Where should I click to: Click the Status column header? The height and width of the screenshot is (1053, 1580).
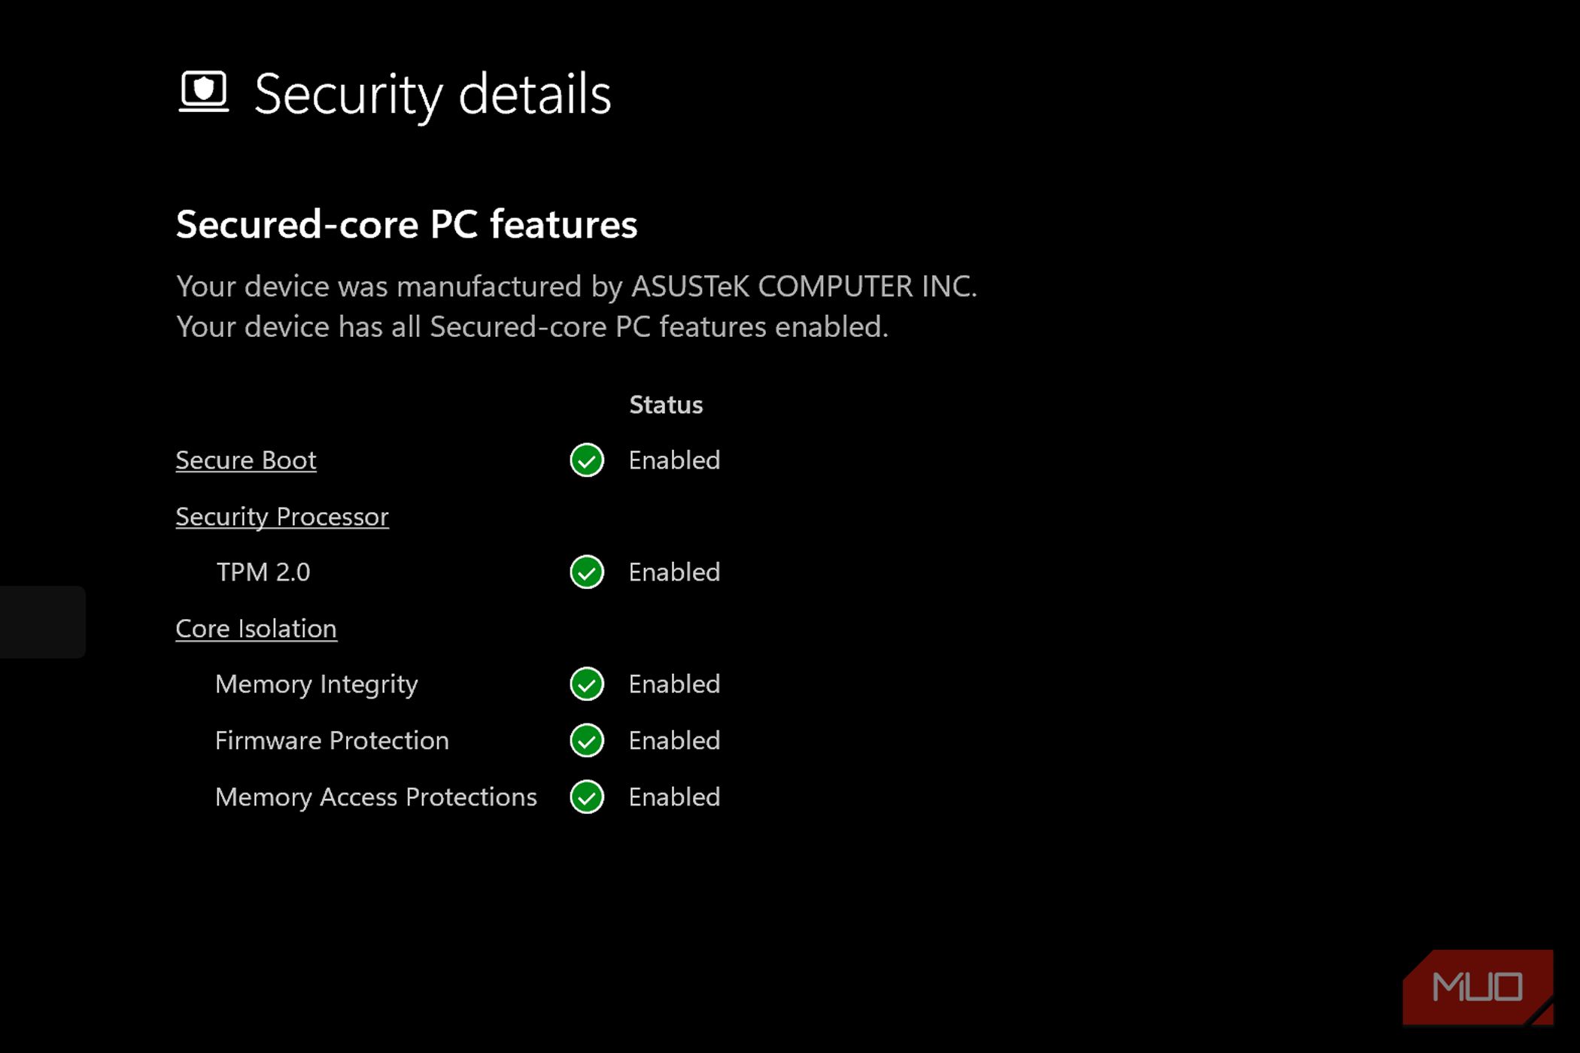tap(665, 405)
